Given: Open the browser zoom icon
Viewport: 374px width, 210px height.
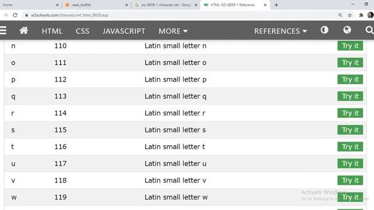Looking at the screenshot, I should (340, 15).
